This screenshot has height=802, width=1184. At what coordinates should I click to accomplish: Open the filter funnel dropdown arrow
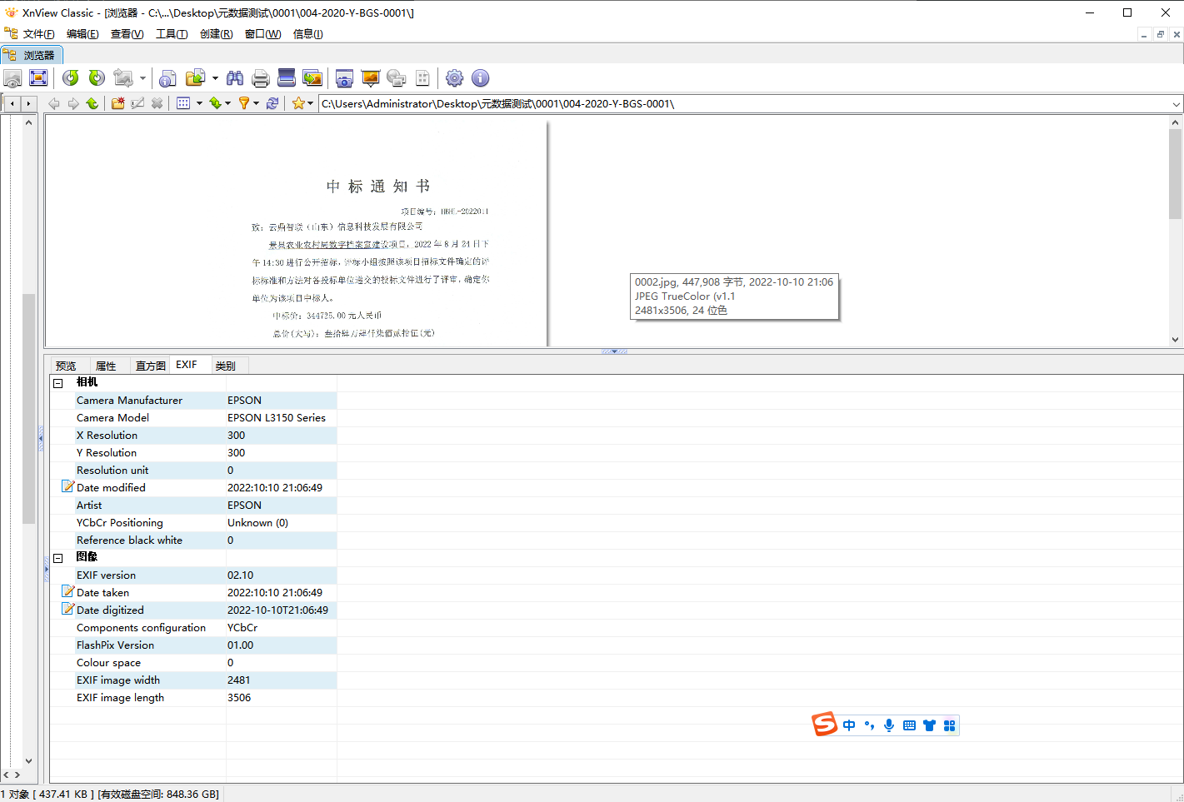click(256, 103)
